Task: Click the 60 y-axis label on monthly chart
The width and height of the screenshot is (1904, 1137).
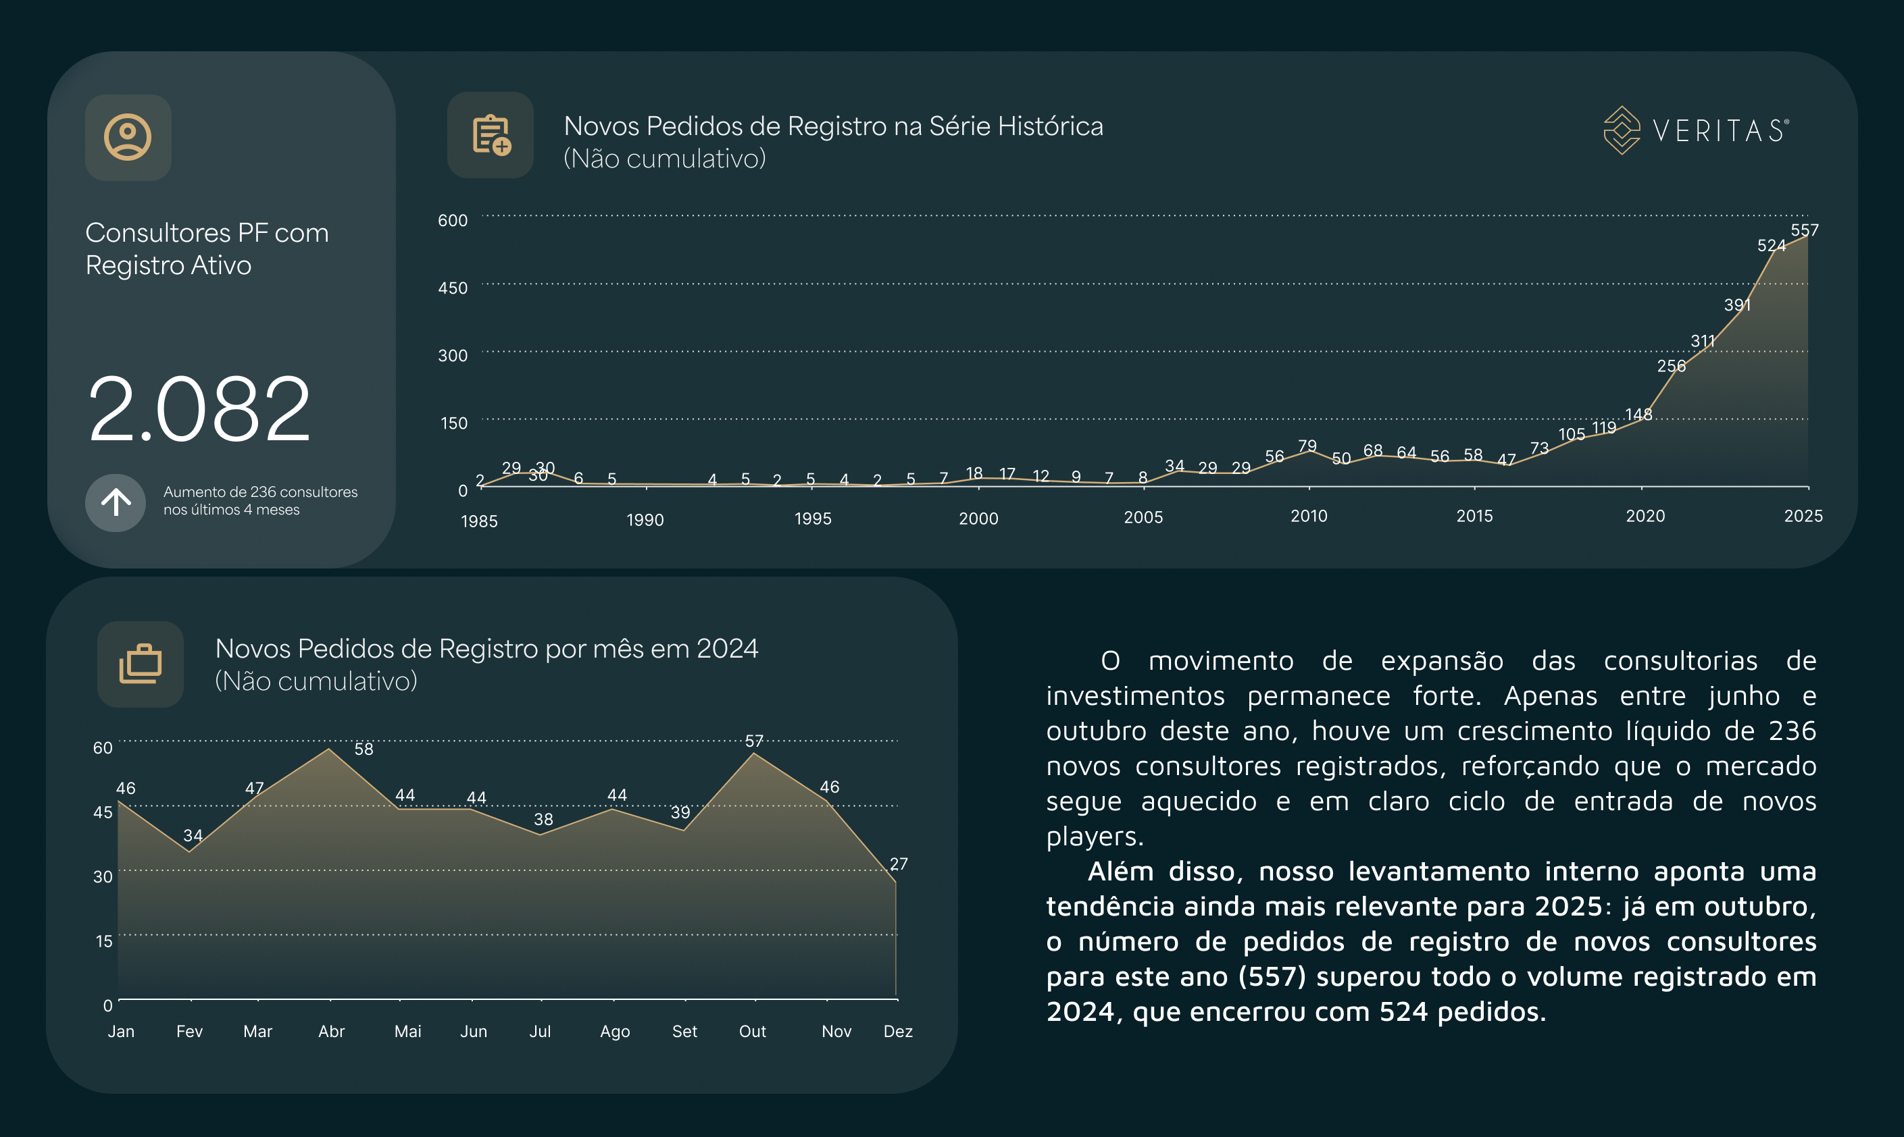Action: 103,748
